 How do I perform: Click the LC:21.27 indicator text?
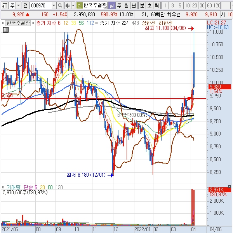click(216, 23)
